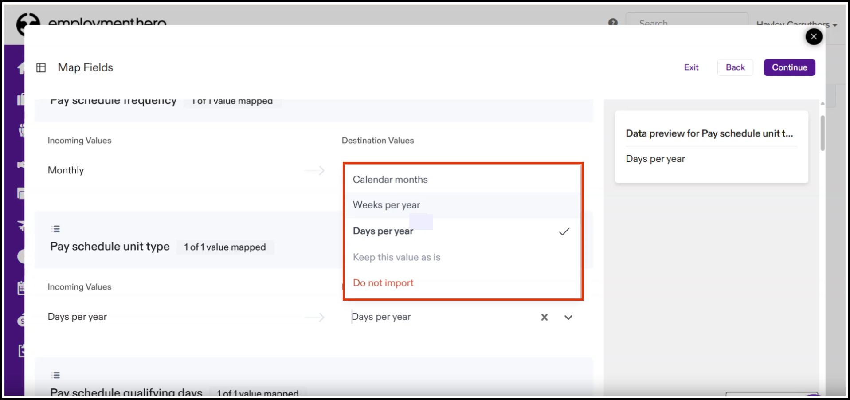The width and height of the screenshot is (850, 400).
Task: Choose the Weeks per year option
Action: point(386,205)
